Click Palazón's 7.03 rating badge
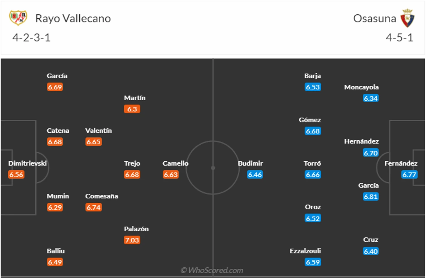 pyautogui.click(x=132, y=240)
